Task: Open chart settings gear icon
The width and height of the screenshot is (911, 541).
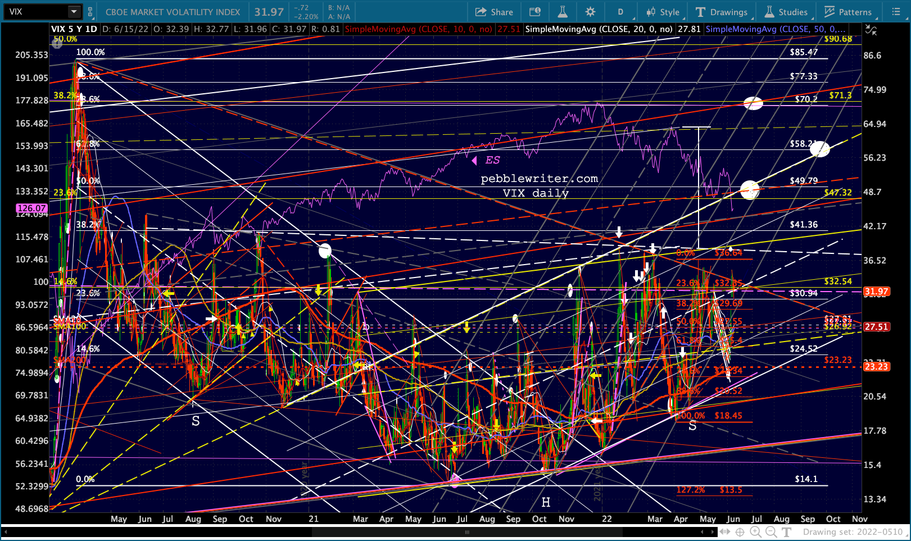Action: [x=590, y=12]
